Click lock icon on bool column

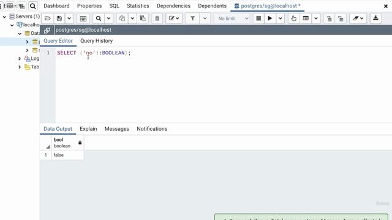point(80,142)
